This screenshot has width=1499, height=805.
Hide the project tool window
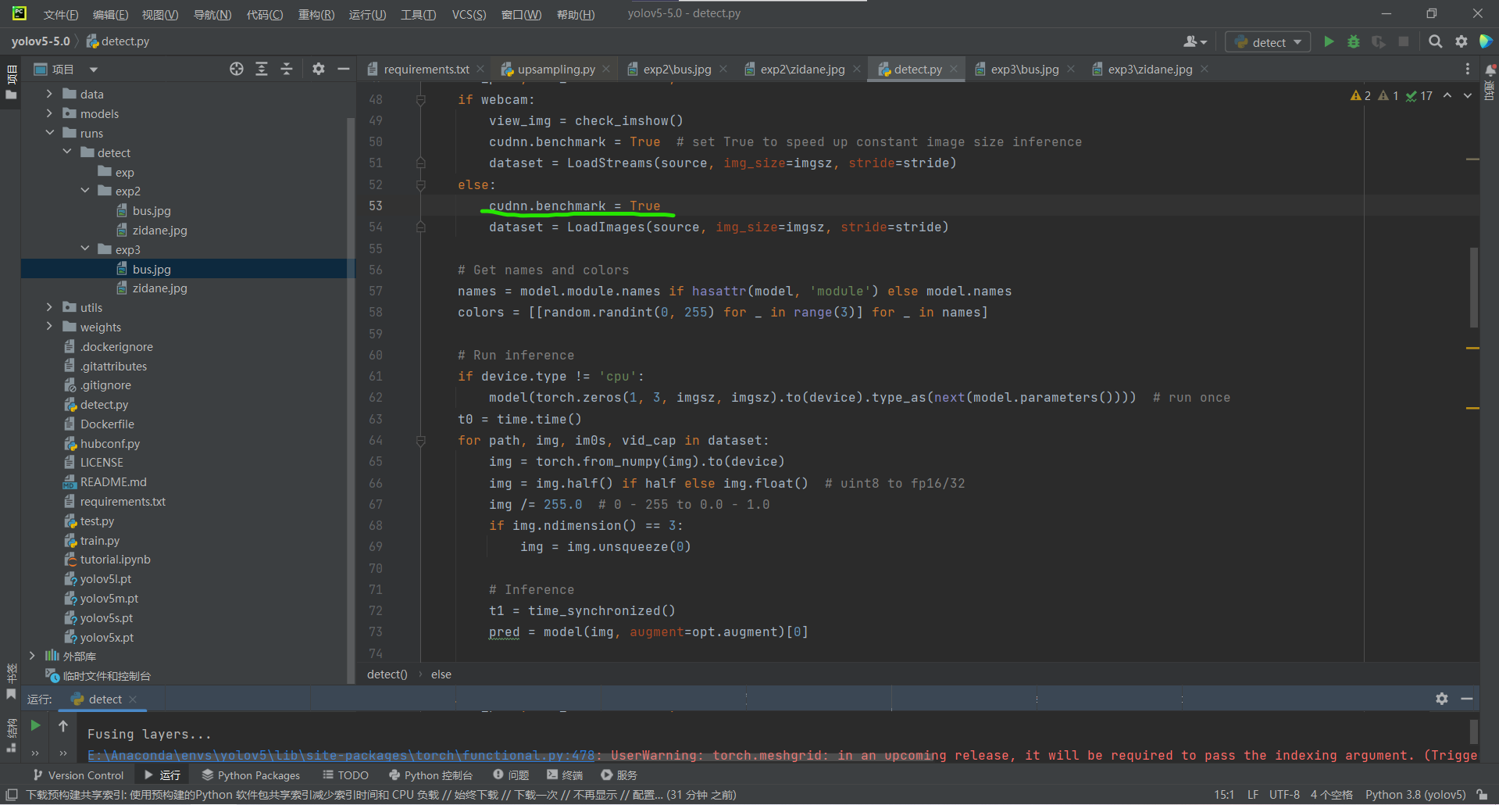(x=343, y=69)
